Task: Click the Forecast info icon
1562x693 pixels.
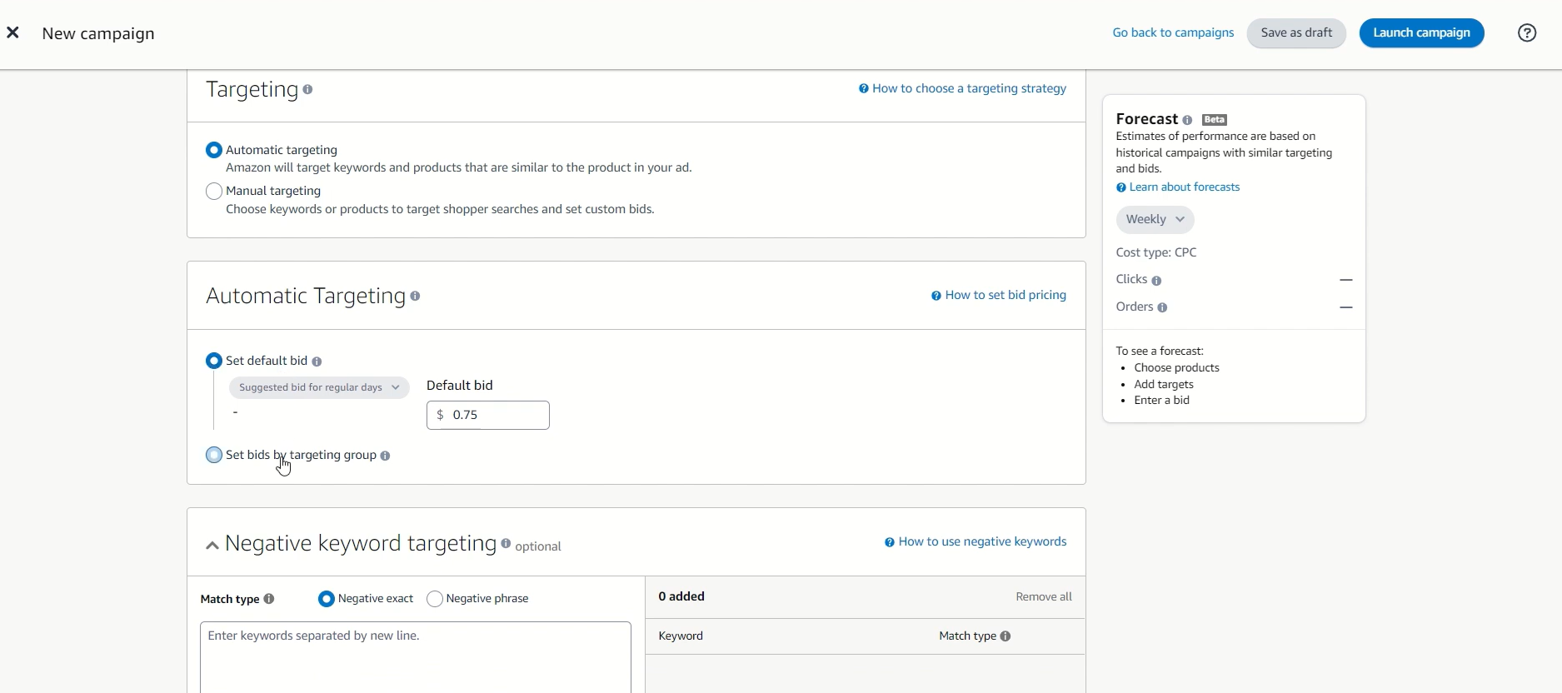Action: (x=1187, y=120)
